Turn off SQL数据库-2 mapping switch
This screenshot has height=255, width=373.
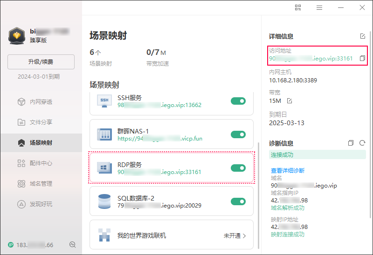pyautogui.click(x=238, y=201)
